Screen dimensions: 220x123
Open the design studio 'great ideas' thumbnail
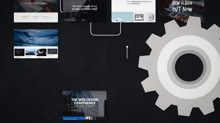(133, 11)
